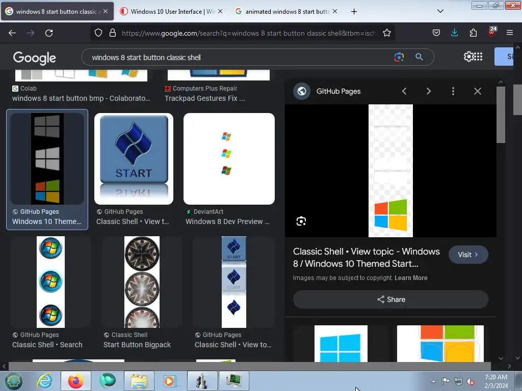
Task: Click the preview panel vertical scrollbar
Action: (x=501, y=115)
